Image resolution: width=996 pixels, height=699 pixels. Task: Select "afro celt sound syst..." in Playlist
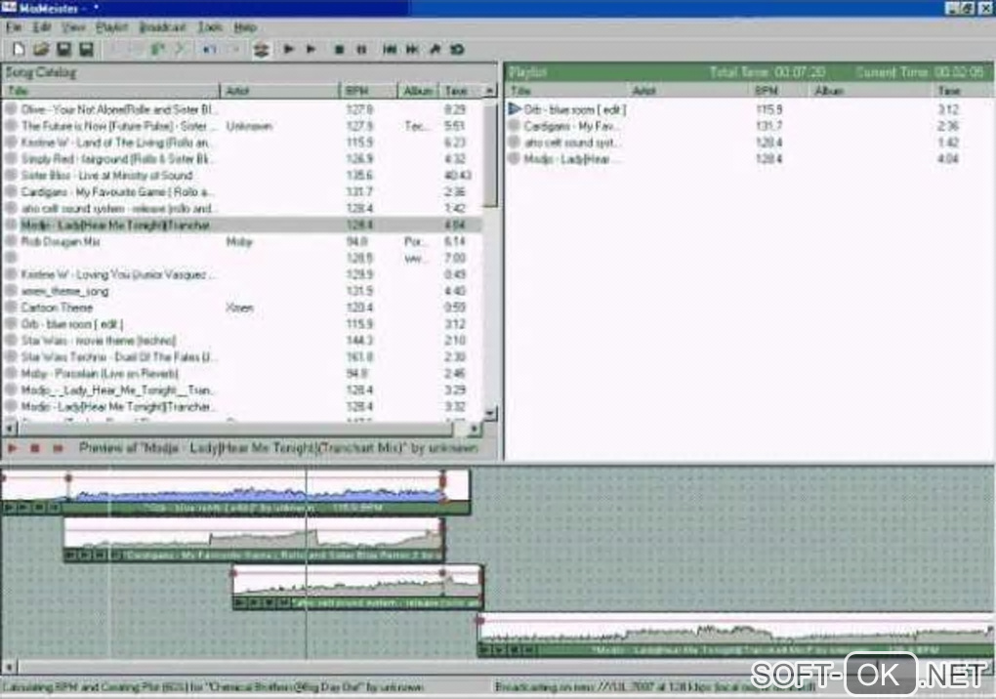[x=748, y=143]
